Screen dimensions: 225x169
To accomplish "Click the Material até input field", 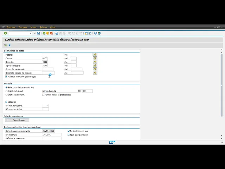I will click(x=82, y=55).
